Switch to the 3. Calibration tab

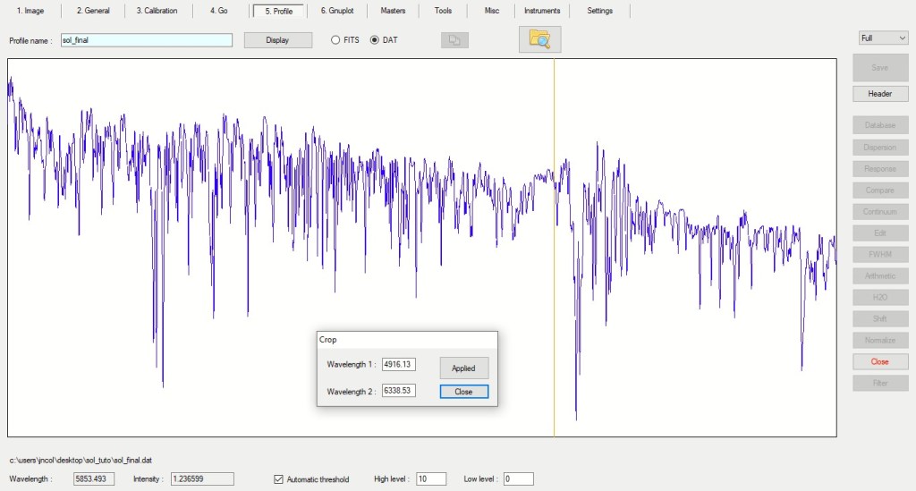pyautogui.click(x=157, y=11)
